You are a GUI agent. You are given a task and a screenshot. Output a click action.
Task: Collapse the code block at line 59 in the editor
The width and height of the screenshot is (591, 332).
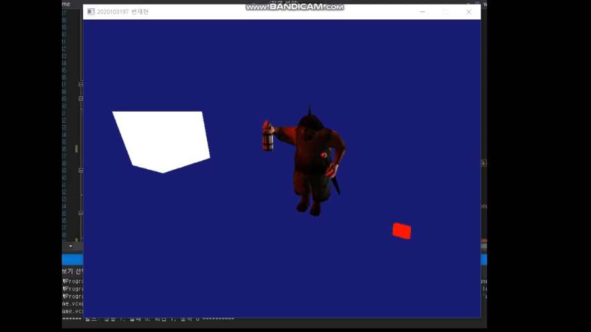[x=80, y=170]
